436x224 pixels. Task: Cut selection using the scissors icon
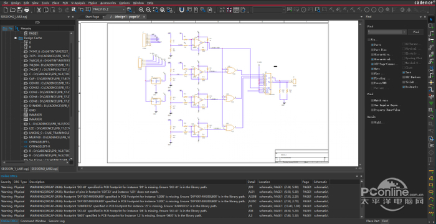click(39, 10)
